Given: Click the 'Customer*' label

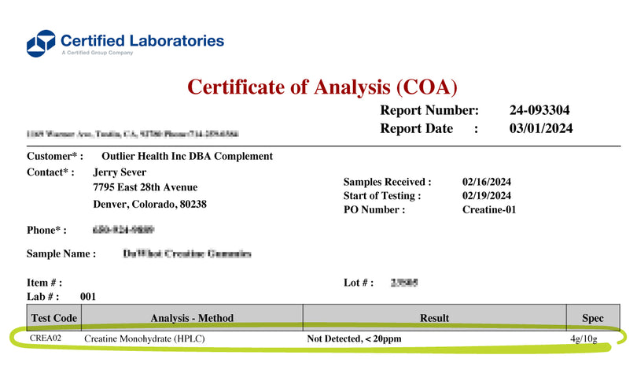Looking at the screenshot, I should [x=55, y=156].
